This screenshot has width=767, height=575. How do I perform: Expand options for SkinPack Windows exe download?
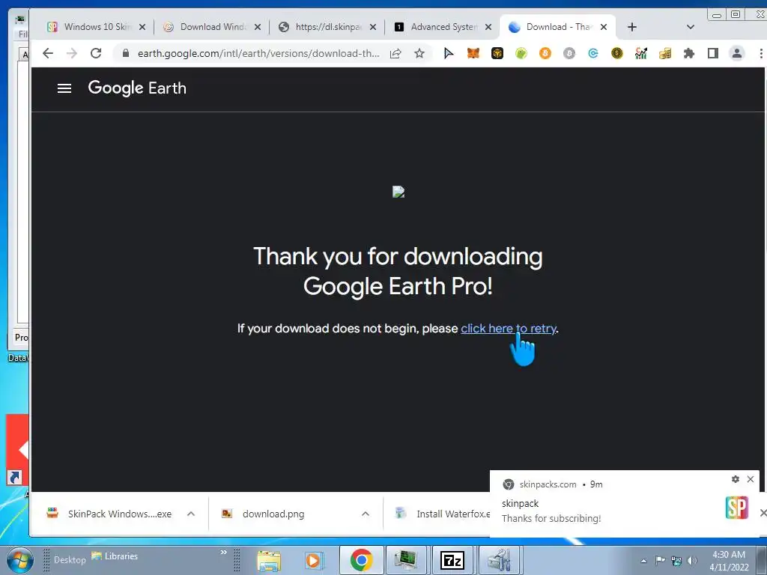click(191, 514)
